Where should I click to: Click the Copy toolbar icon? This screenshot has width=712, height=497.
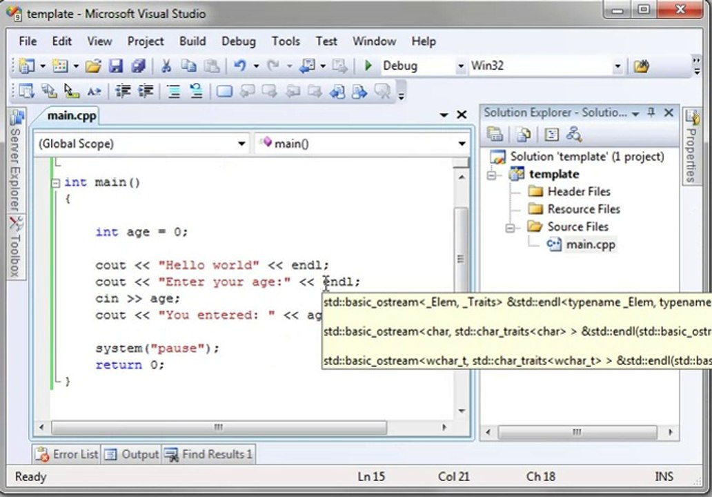[188, 66]
